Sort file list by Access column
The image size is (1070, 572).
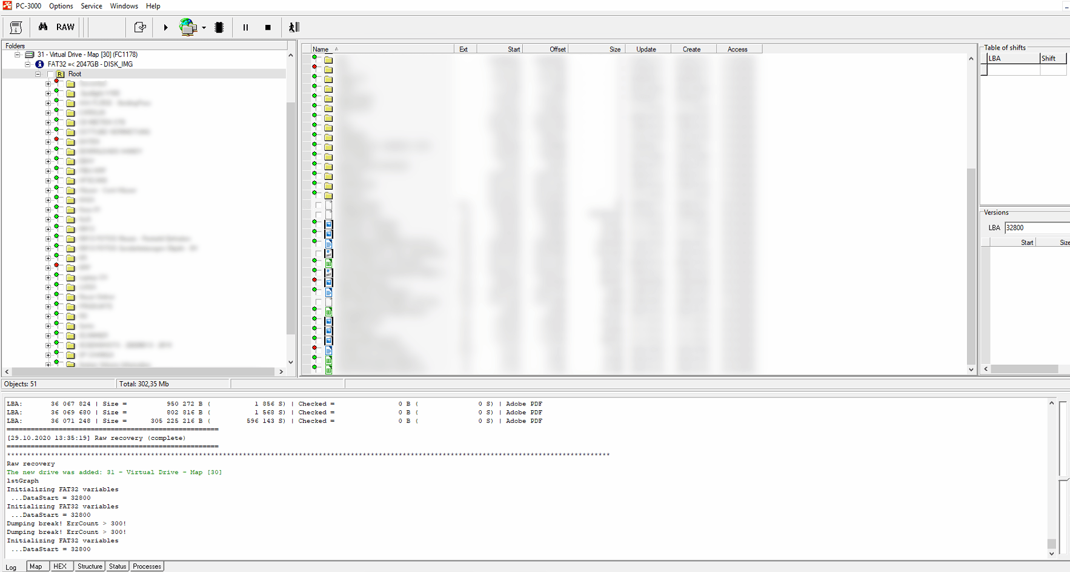click(739, 49)
